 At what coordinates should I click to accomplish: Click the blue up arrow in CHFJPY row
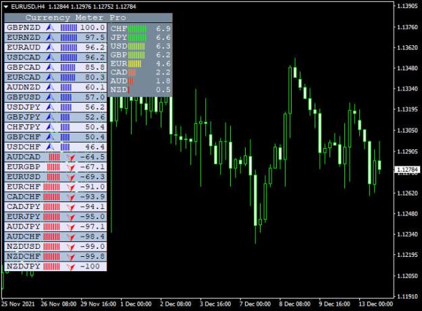point(50,127)
